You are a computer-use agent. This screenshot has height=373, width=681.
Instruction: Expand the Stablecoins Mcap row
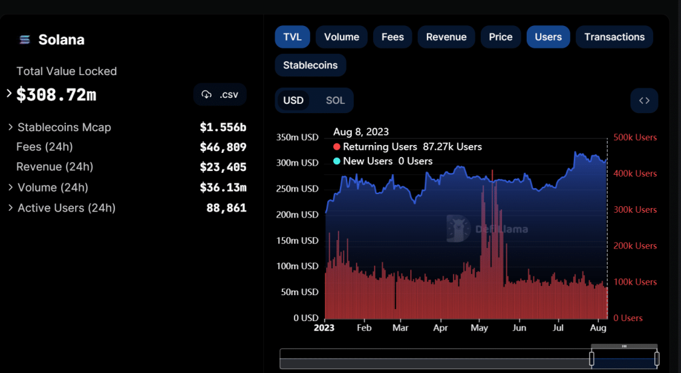11,127
